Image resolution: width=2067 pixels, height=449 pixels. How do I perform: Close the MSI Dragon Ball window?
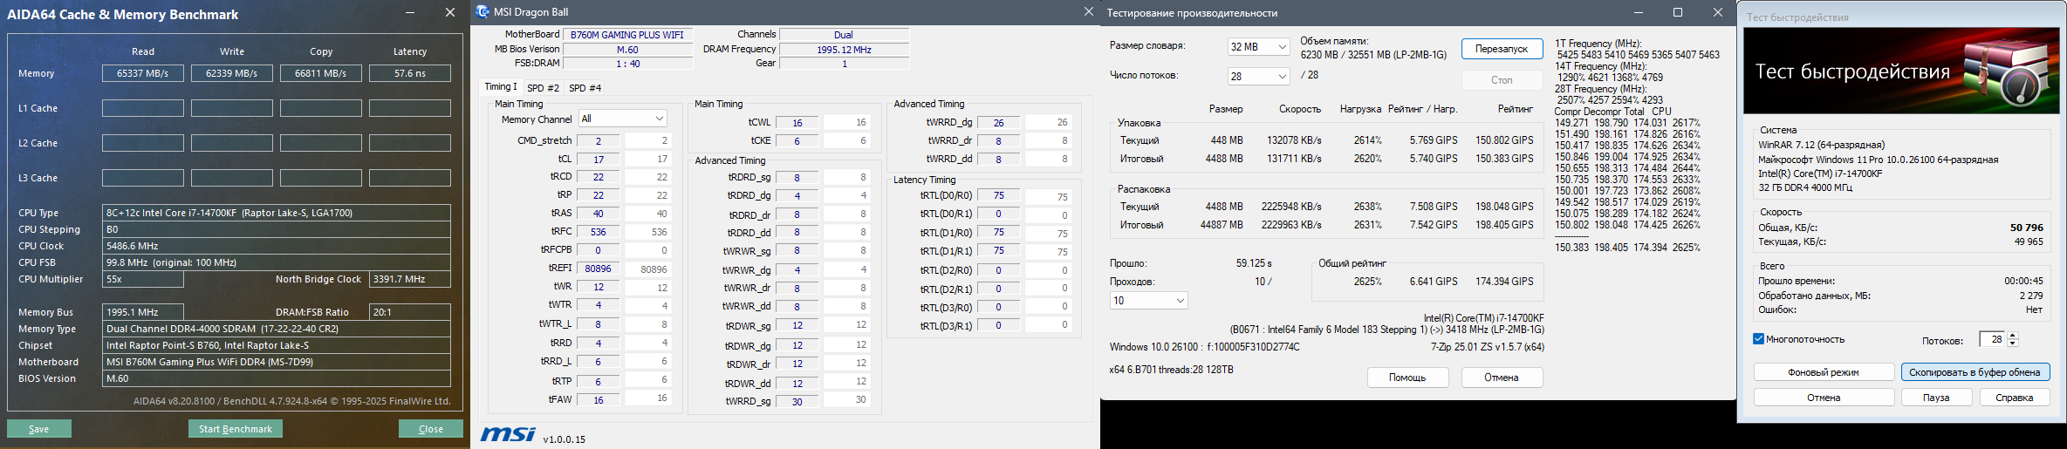(1088, 12)
